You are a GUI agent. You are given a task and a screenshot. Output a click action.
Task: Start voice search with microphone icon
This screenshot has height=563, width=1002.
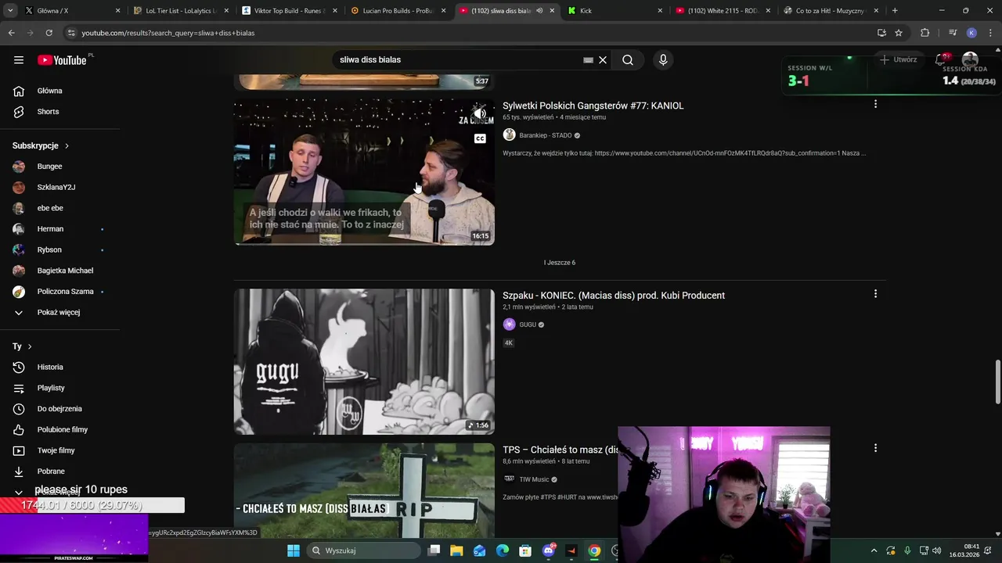(663, 59)
